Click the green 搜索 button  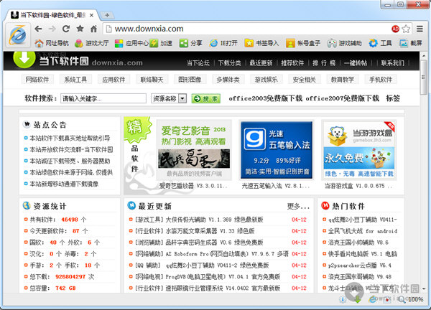tap(206, 98)
